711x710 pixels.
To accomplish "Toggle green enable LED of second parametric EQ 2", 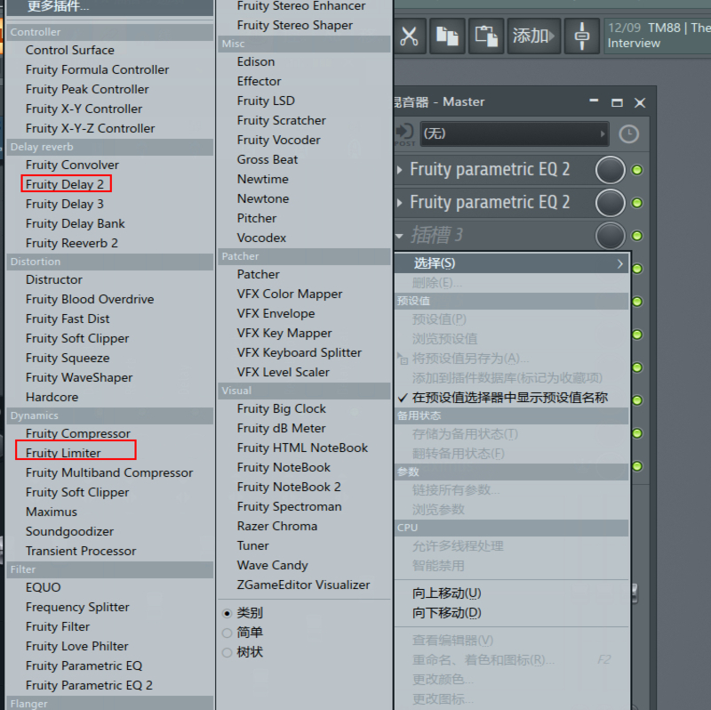I will [637, 203].
